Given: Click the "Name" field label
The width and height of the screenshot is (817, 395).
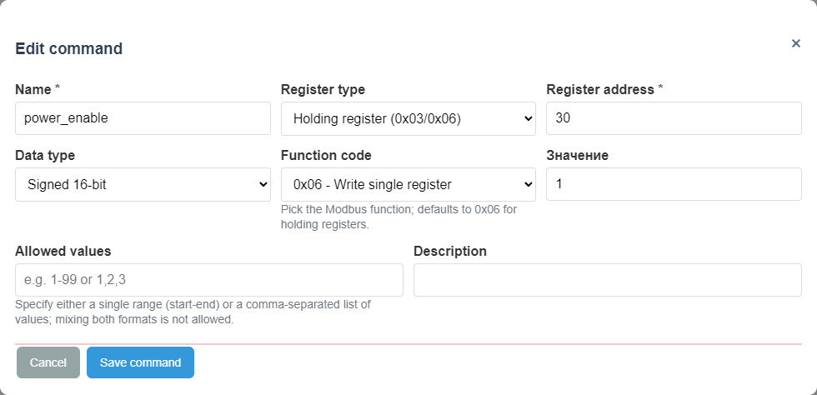Looking at the screenshot, I should 33,89.
